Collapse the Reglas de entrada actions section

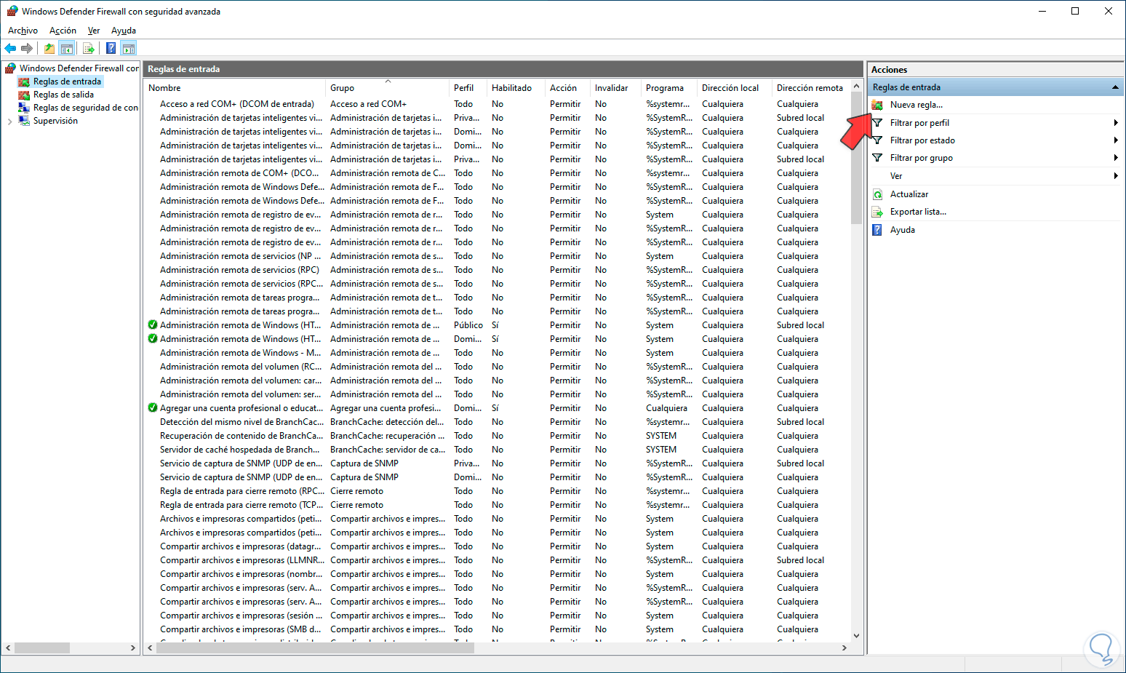coord(1115,87)
